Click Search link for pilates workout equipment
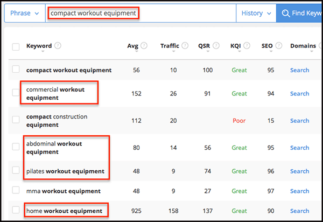The width and height of the screenshot is (323, 222). (299, 171)
